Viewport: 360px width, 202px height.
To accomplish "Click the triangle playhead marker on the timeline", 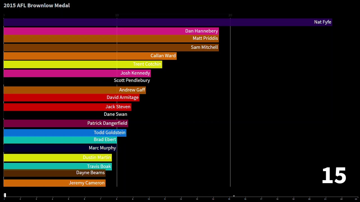I will (234, 196).
